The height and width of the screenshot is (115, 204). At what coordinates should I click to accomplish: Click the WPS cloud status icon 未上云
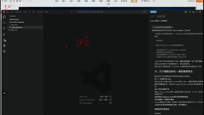(191, 1)
